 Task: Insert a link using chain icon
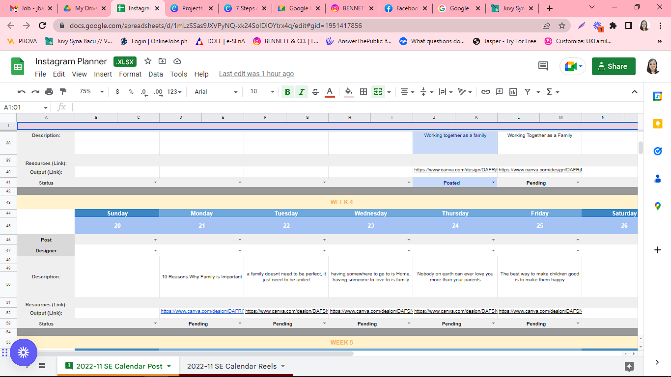pyautogui.click(x=486, y=92)
